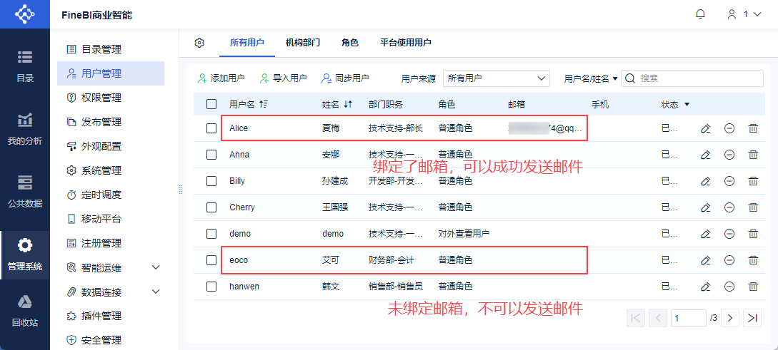Open the 回收站 recycle bin in sidebar
The width and height of the screenshot is (778, 350).
[x=25, y=310]
